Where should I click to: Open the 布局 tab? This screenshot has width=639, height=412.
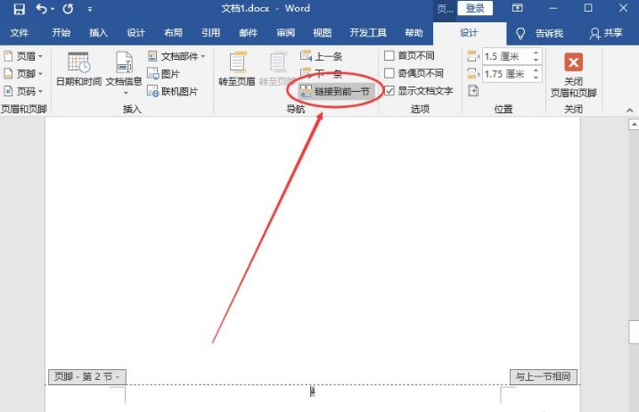[x=173, y=33]
